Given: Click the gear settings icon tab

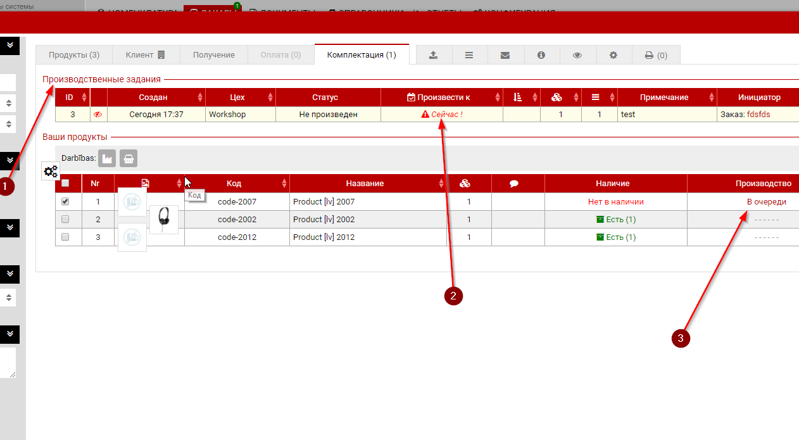Looking at the screenshot, I should point(613,55).
